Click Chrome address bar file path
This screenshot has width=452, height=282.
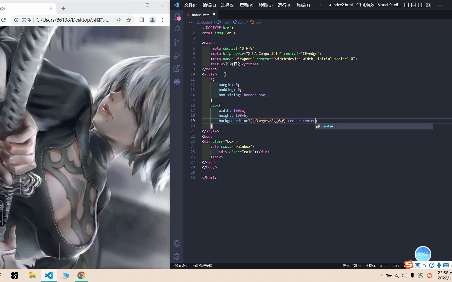(73, 20)
